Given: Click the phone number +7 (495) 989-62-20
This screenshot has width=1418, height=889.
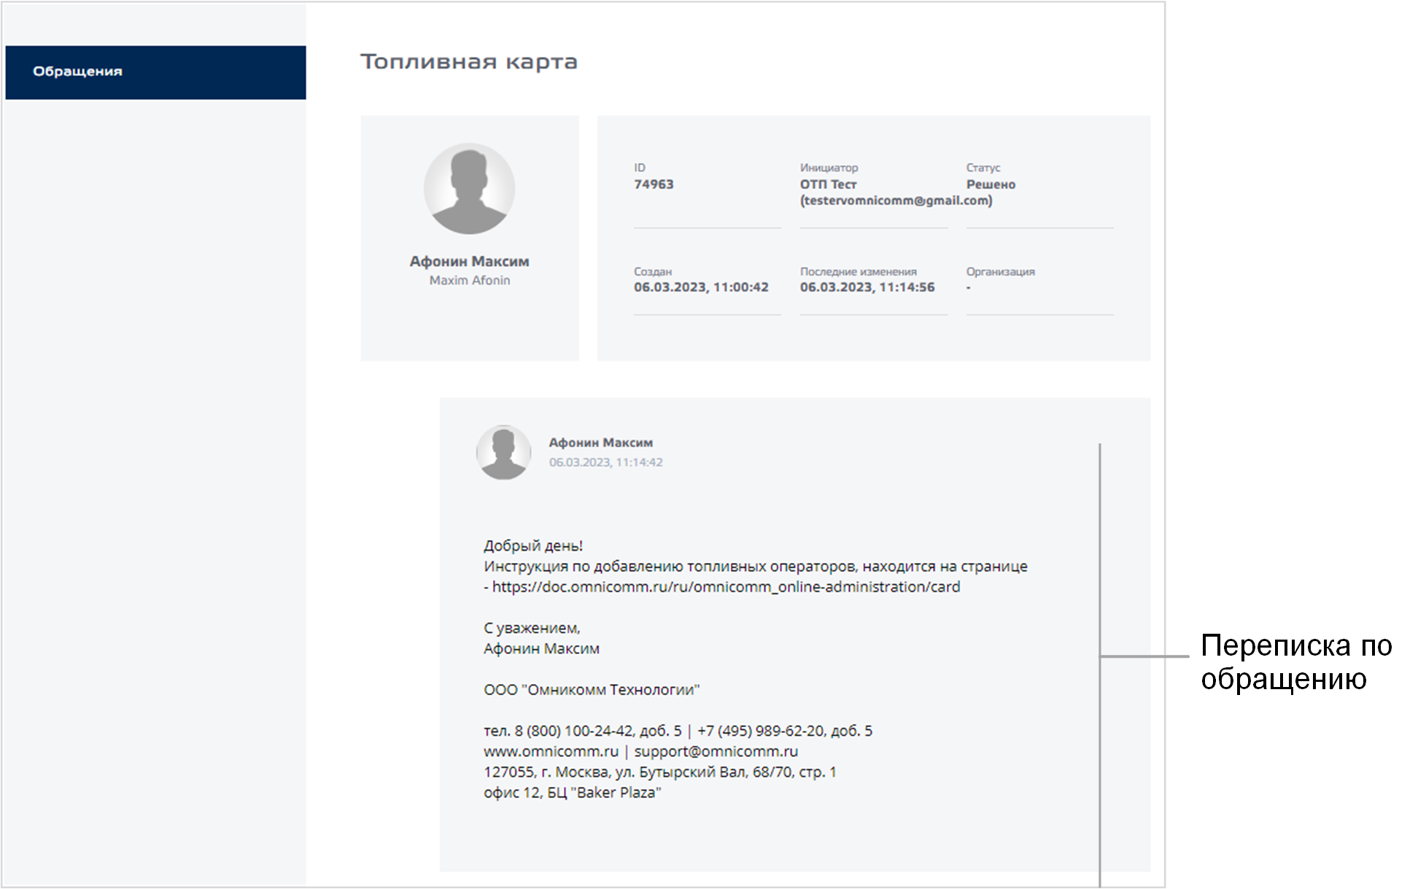Looking at the screenshot, I should tap(761, 731).
